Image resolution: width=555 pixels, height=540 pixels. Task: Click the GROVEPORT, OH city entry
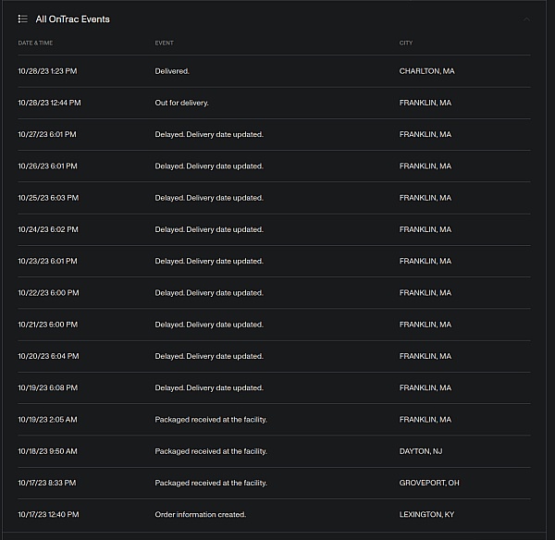click(429, 483)
